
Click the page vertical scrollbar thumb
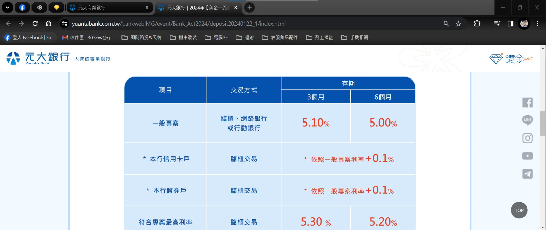pyautogui.click(x=543, y=123)
